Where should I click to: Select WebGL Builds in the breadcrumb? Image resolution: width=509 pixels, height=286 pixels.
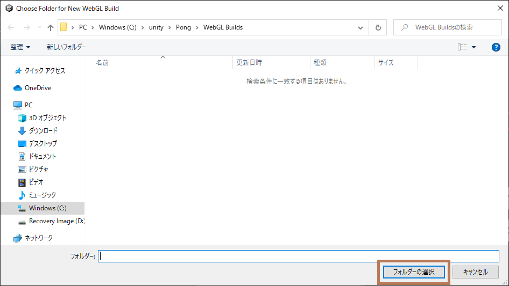[x=223, y=27]
